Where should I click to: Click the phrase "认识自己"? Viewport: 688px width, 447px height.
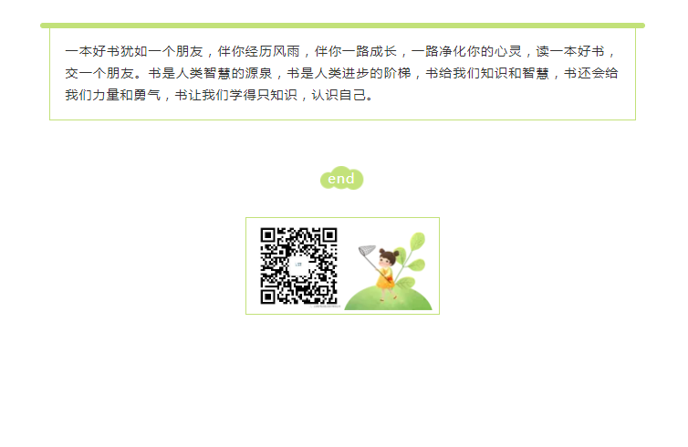[x=339, y=95]
